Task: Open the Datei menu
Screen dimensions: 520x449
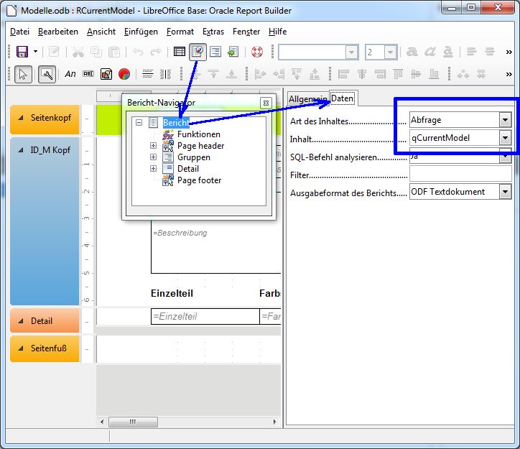Action: [19, 32]
